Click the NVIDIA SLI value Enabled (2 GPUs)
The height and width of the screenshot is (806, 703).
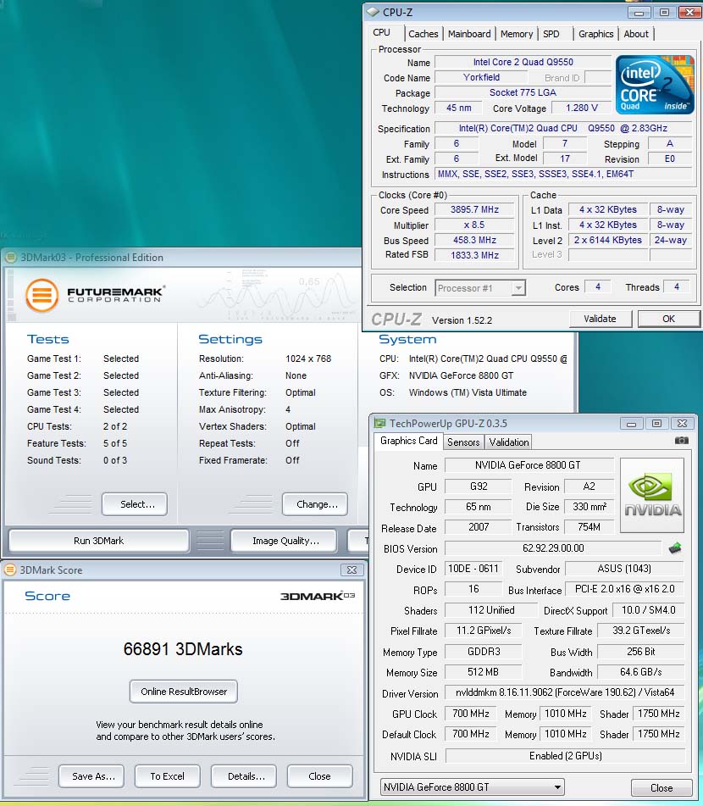click(565, 756)
